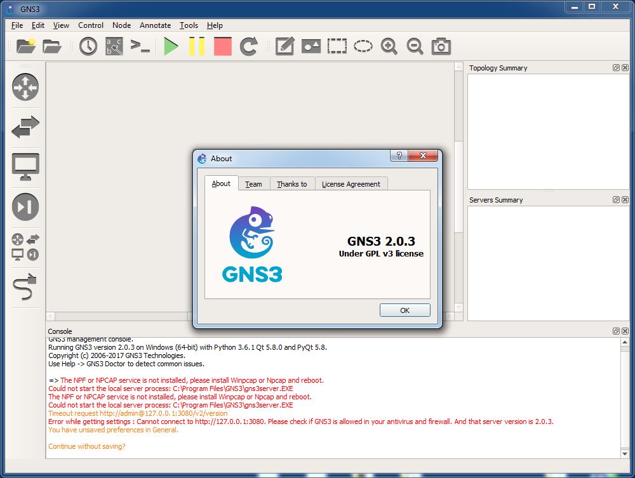Click the 'Use Help -> GNS3 Doctor' console line
This screenshot has width=635, height=478.
126,364
